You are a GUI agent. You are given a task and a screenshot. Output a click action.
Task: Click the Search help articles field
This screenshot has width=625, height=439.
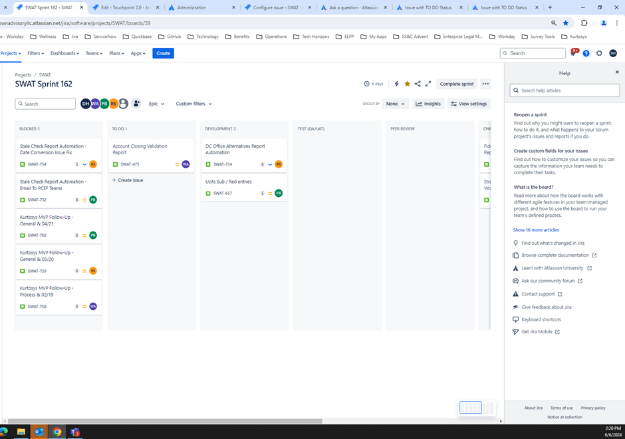(564, 90)
